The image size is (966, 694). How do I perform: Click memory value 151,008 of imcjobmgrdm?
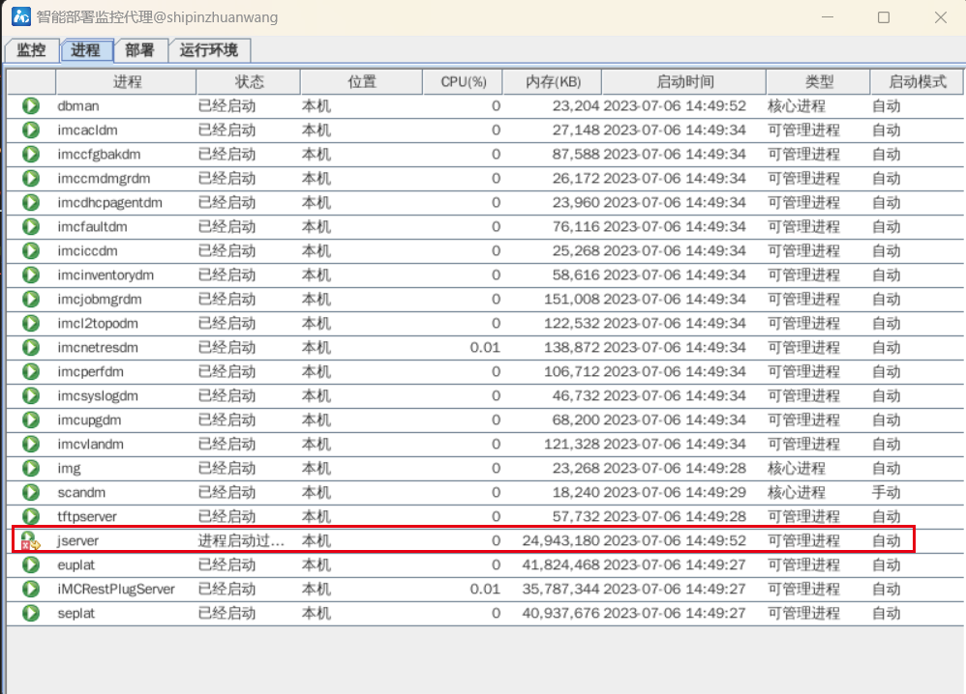(572, 299)
